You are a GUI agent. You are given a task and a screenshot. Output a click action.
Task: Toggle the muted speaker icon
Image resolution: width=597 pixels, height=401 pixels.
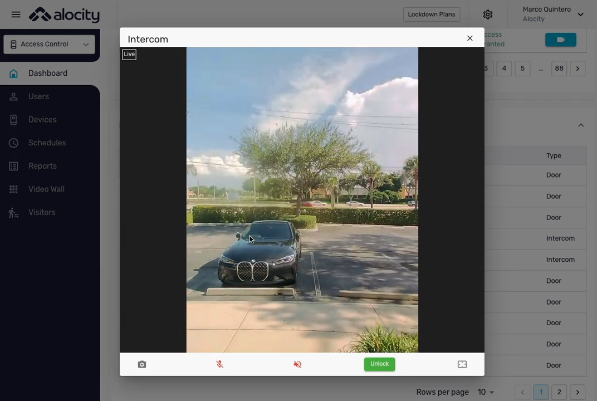297,364
